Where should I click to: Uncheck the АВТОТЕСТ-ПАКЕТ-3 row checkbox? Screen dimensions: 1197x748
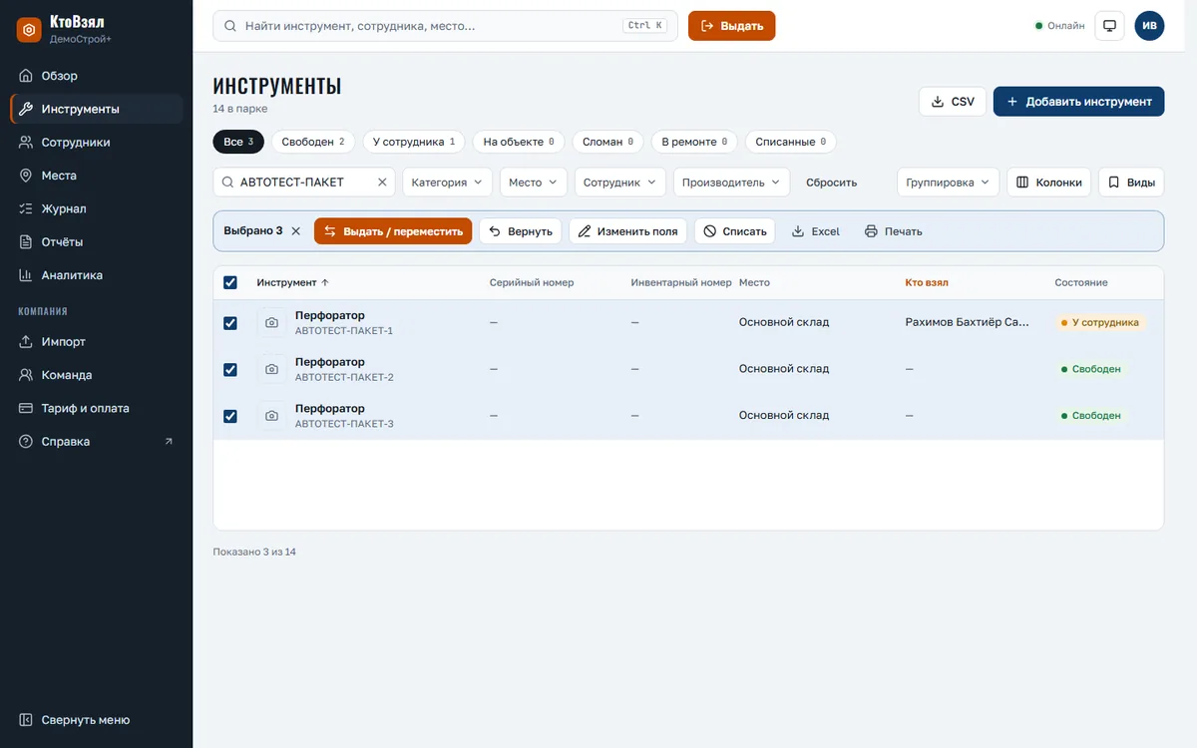(230, 416)
